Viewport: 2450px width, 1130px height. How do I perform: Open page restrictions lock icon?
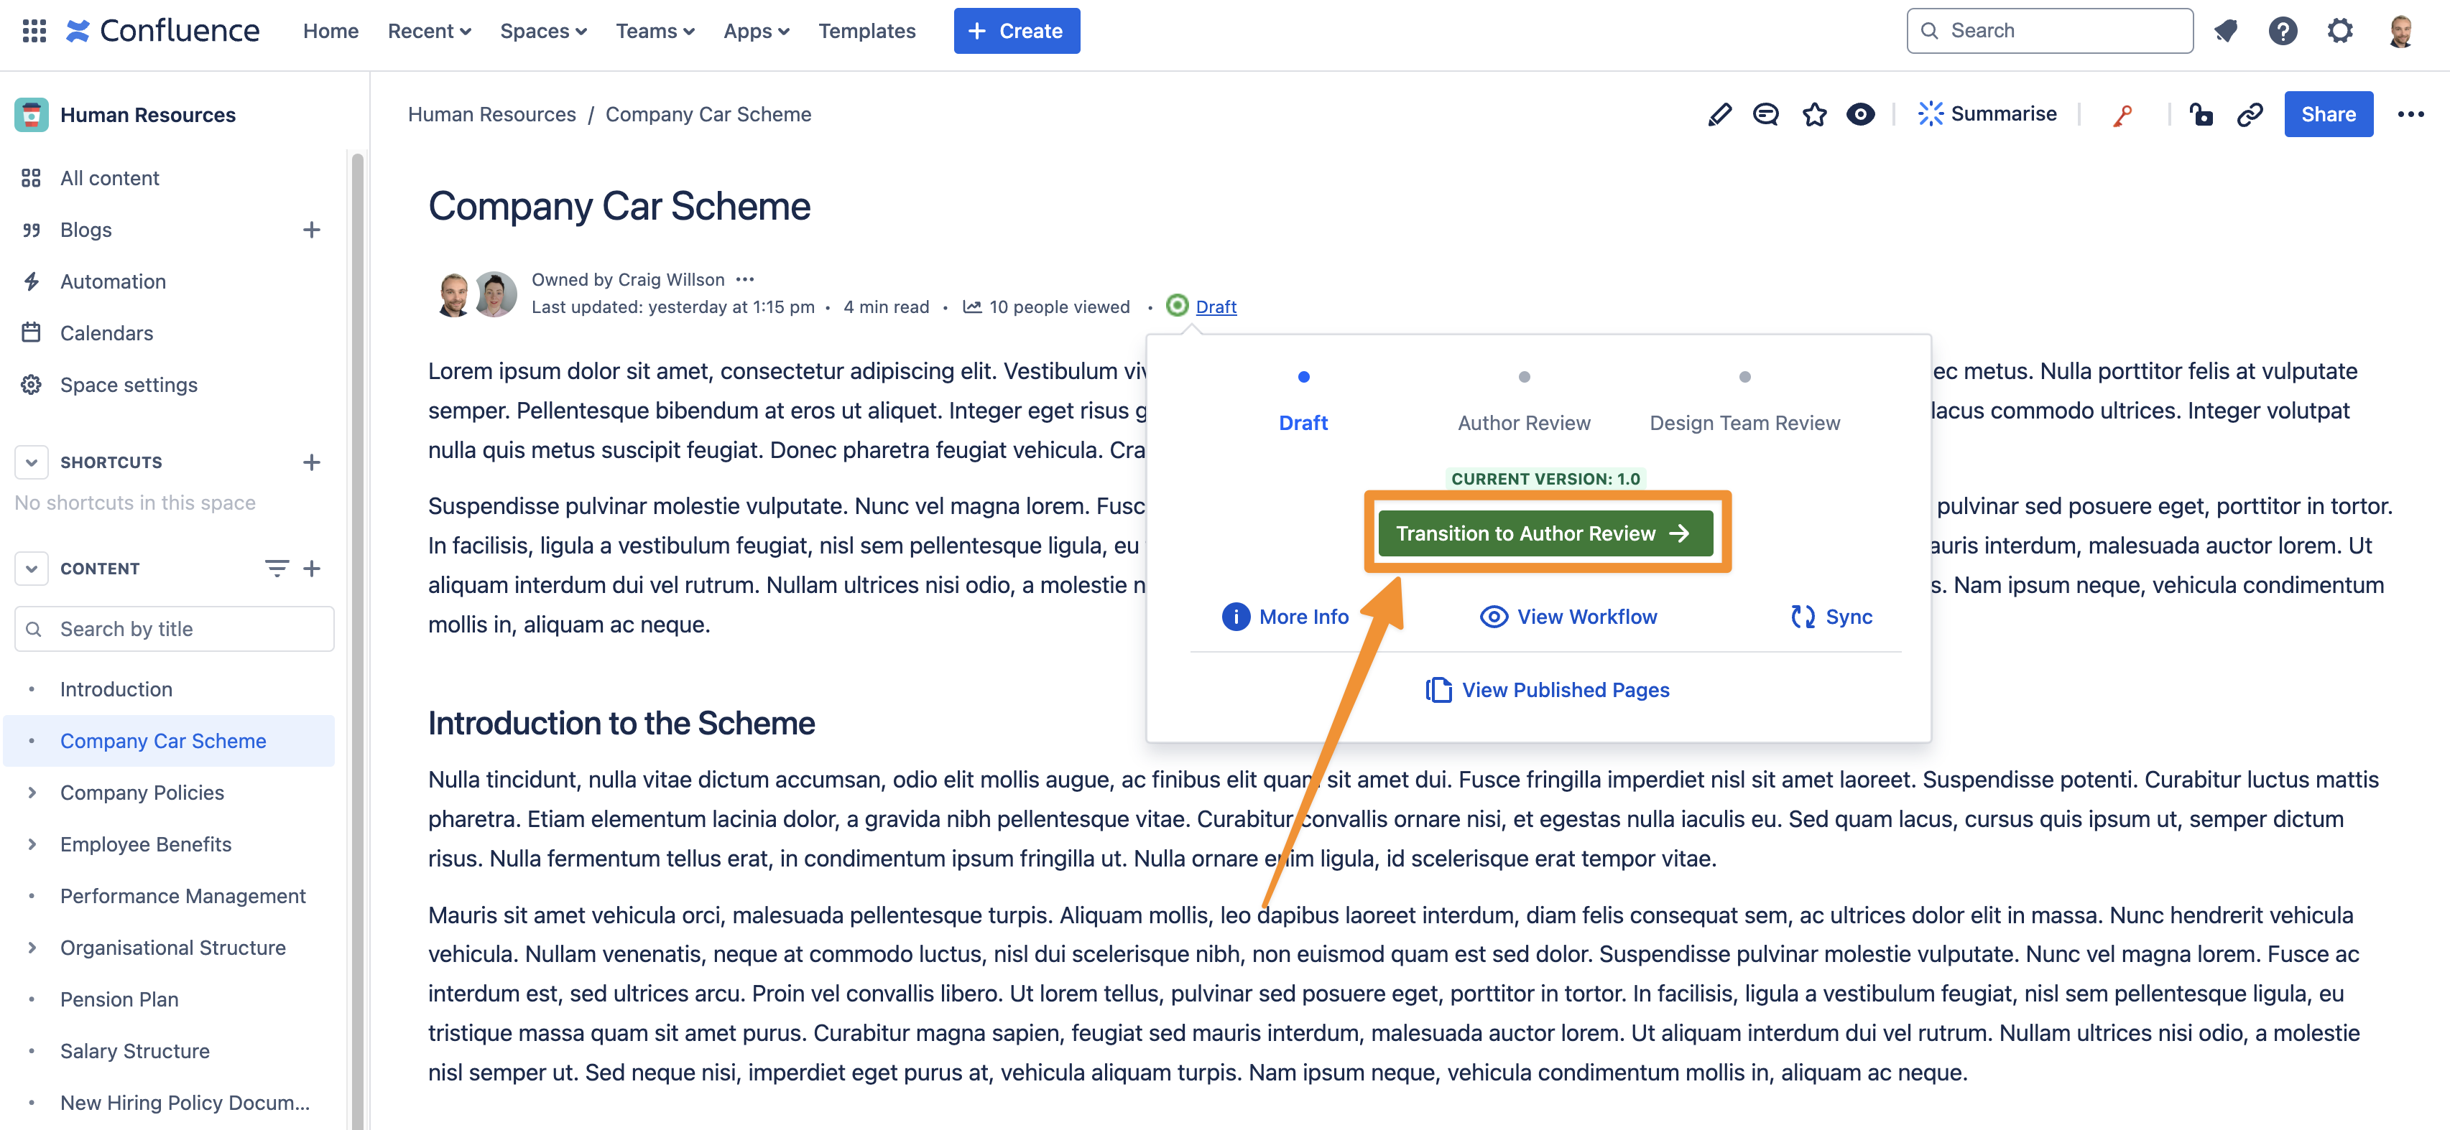coord(2201,115)
